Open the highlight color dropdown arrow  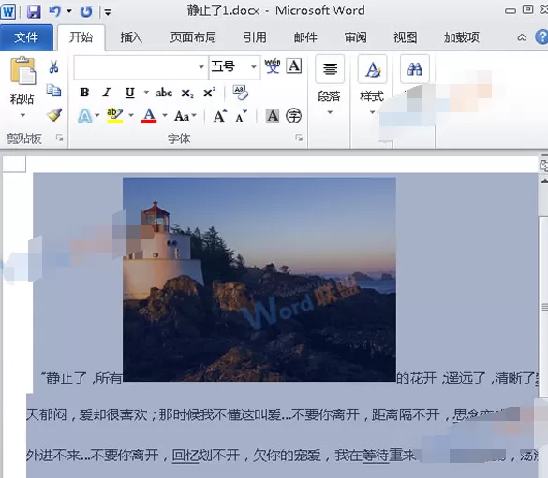tap(131, 115)
